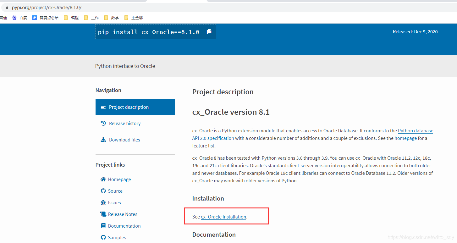Copy the pip install command to clipboard
This screenshot has height=243, width=457.
tap(209, 32)
